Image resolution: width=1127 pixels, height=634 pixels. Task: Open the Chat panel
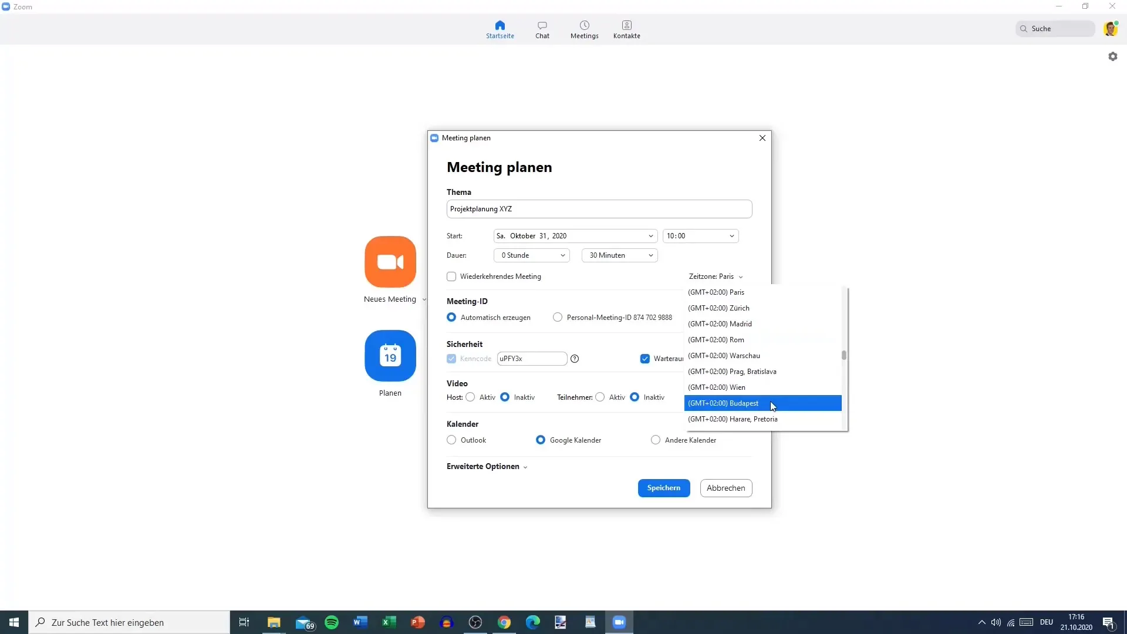click(x=542, y=29)
